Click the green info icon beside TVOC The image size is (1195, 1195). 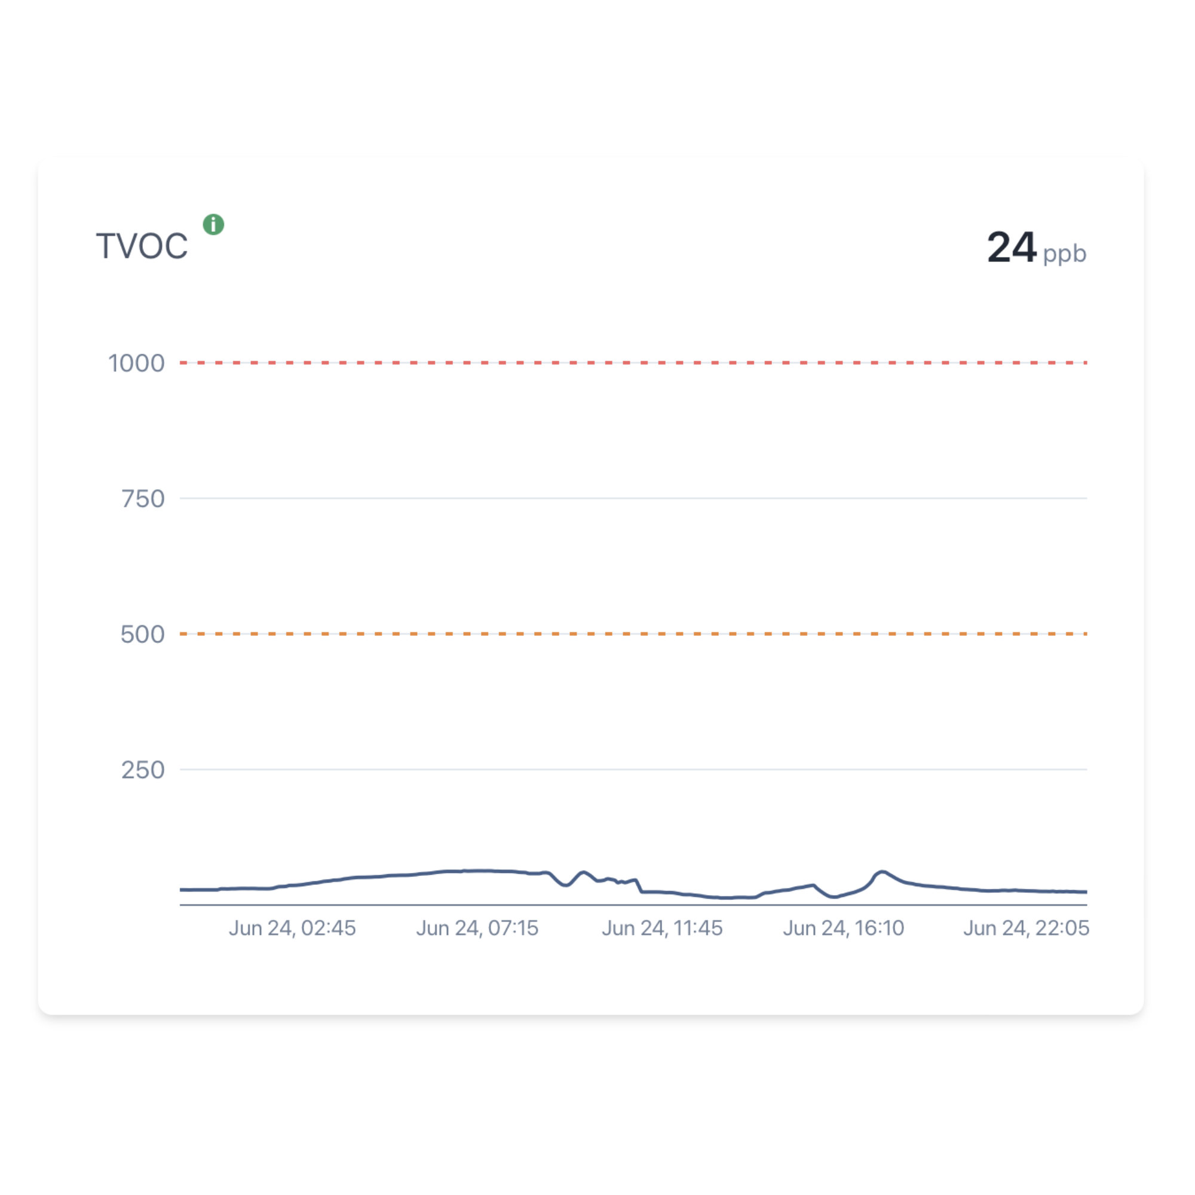point(213,225)
